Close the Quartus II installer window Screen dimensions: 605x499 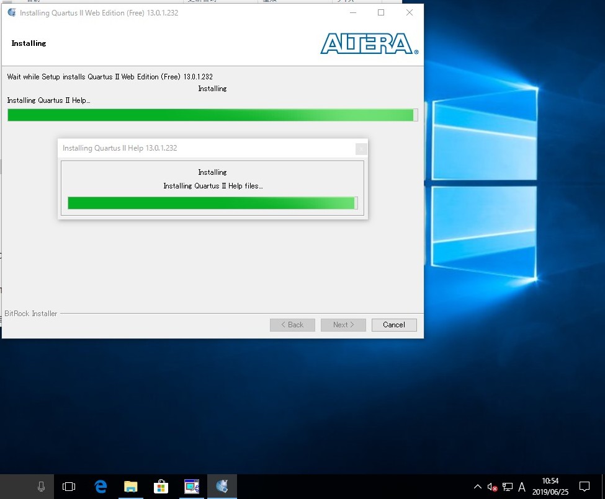pyautogui.click(x=410, y=13)
